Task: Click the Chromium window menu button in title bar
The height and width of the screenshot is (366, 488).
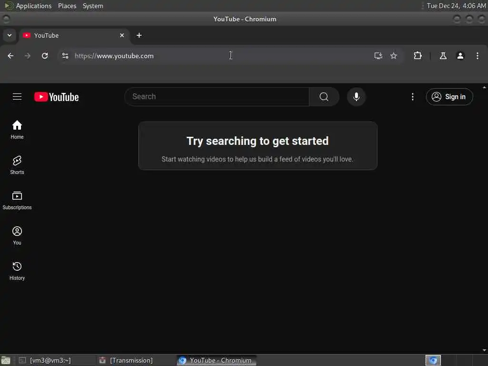Action: (6, 19)
